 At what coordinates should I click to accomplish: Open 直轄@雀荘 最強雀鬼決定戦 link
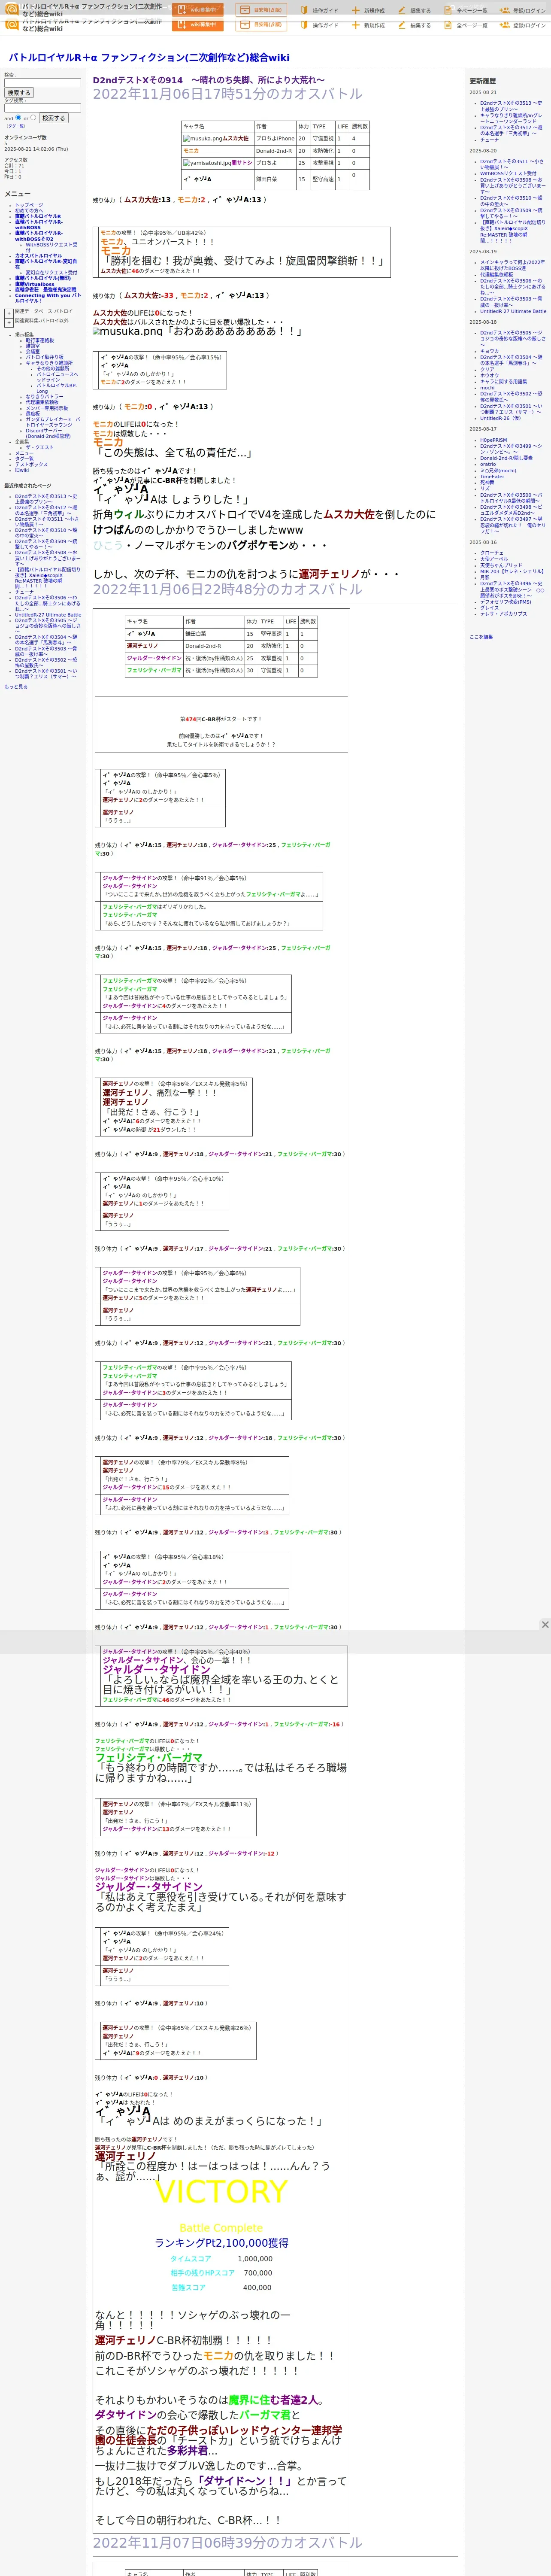point(46,290)
